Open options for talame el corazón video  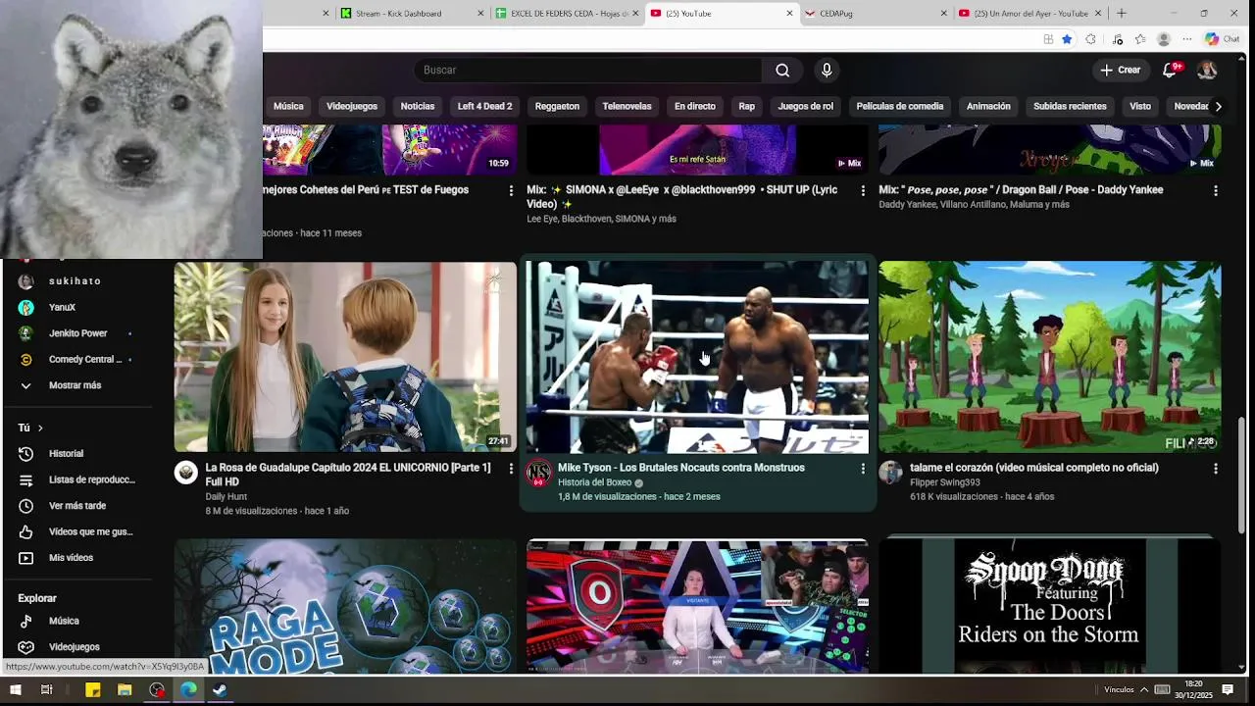click(1216, 469)
